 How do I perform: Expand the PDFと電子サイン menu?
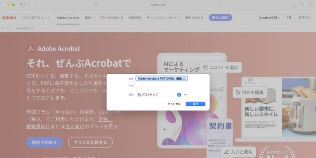coord(36,18)
